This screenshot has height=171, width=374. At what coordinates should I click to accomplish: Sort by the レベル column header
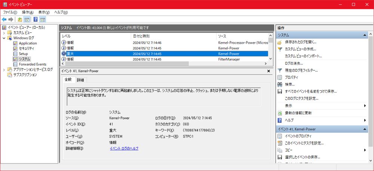[95, 36]
